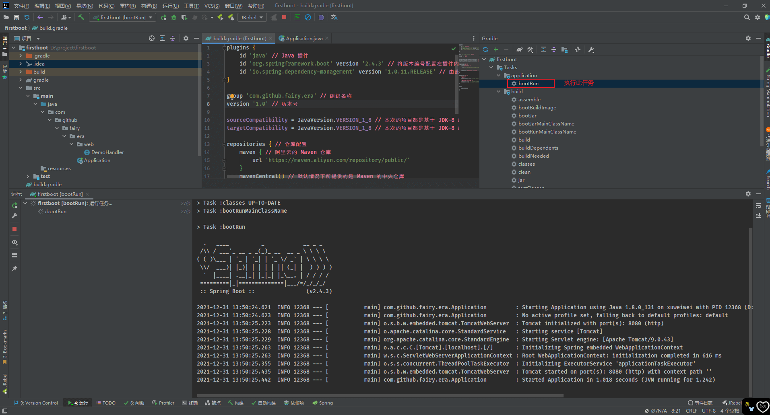Open the Profiler tool window
Viewport: 770px width, 415px height.
tap(163, 403)
